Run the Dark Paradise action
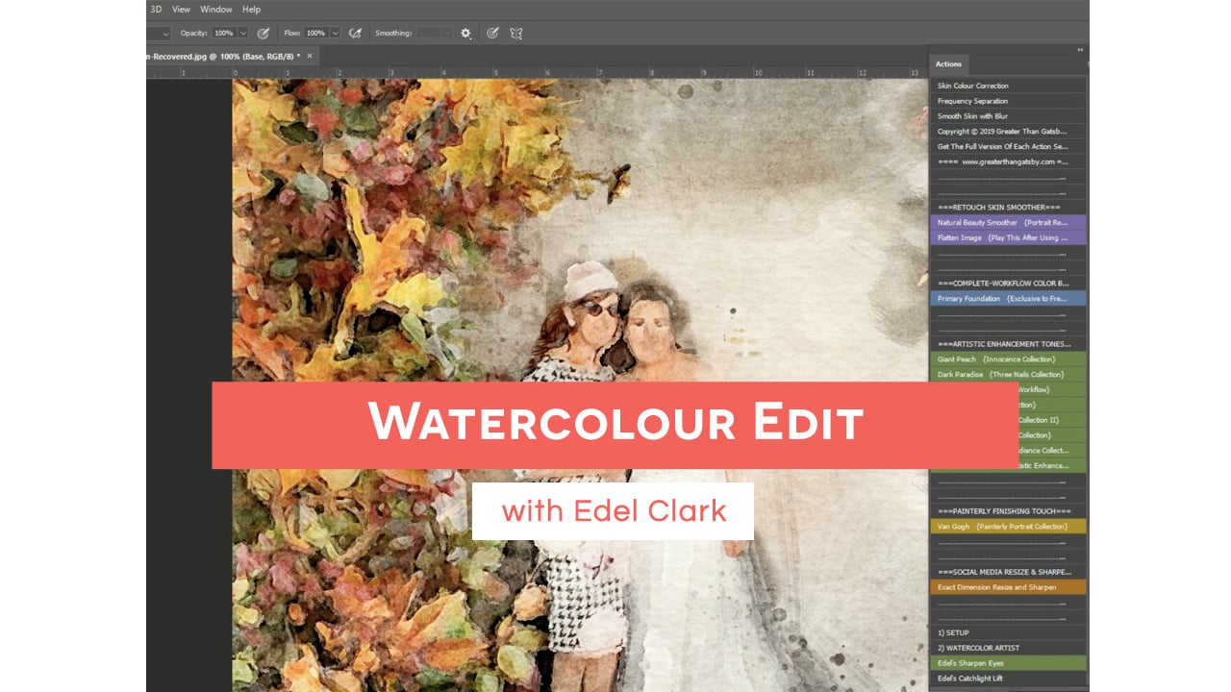1231x692 pixels. coord(1008,374)
